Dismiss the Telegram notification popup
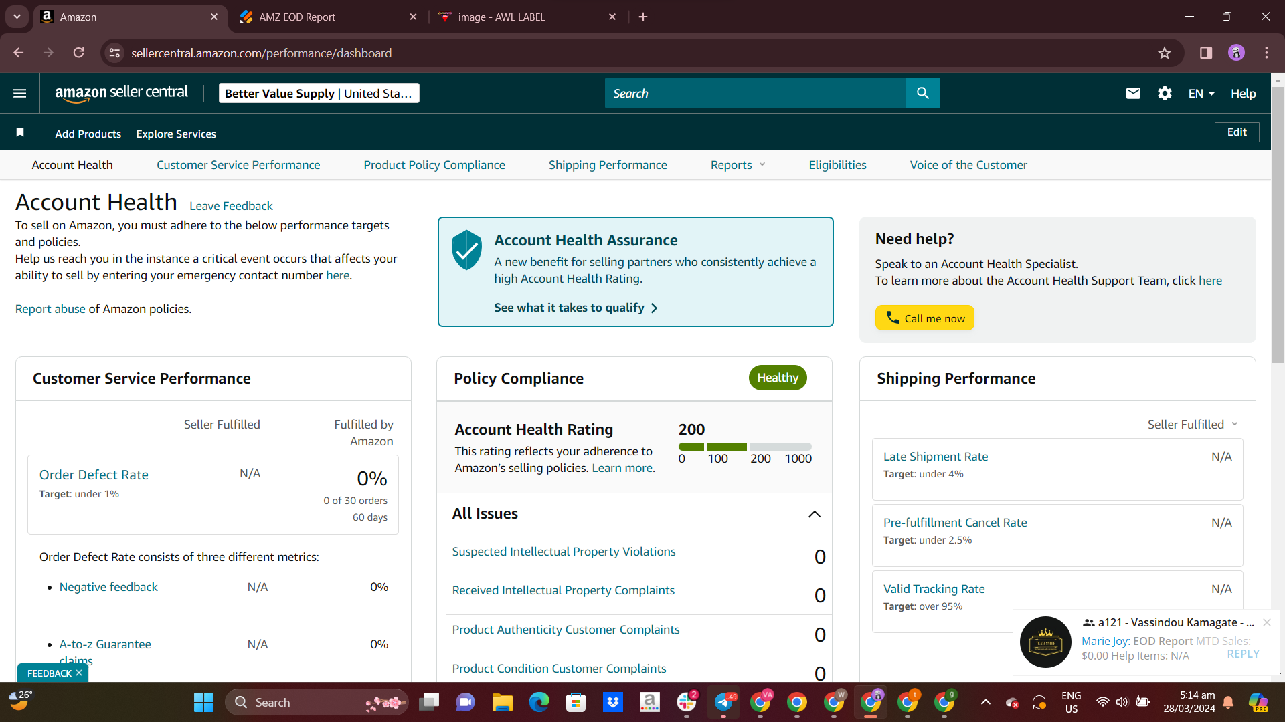The image size is (1285, 722). point(1267,622)
